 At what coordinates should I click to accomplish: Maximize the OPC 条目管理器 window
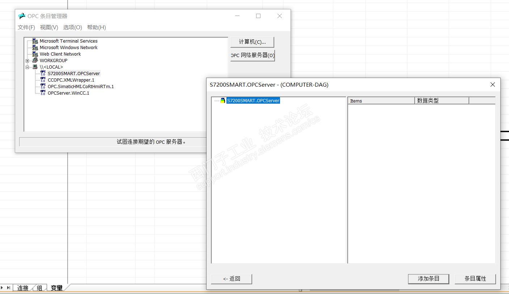click(258, 16)
